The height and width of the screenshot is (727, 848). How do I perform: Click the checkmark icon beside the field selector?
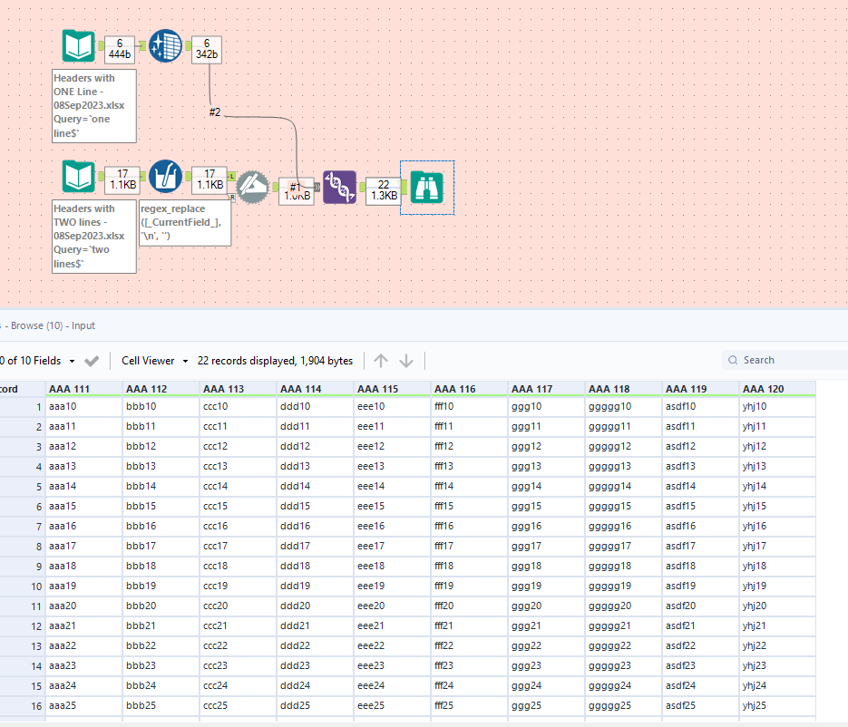point(92,360)
